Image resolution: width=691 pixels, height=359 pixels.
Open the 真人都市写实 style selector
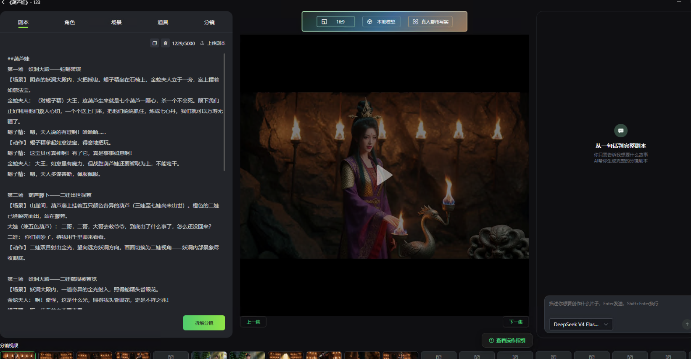click(x=430, y=22)
